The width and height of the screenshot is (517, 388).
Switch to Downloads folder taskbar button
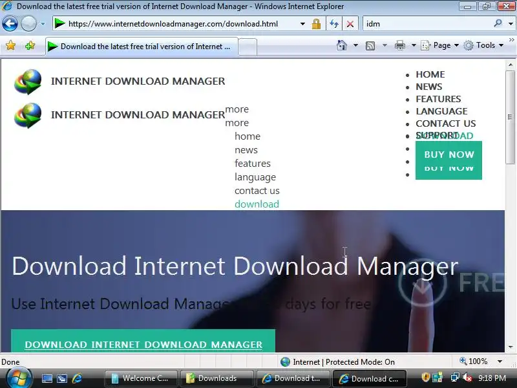click(x=216, y=378)
